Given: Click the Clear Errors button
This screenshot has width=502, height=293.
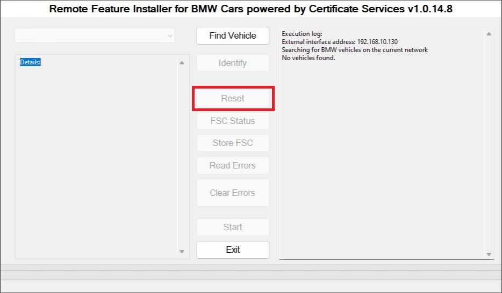Looking at the screenshot, I should click(x=233, y=193).
